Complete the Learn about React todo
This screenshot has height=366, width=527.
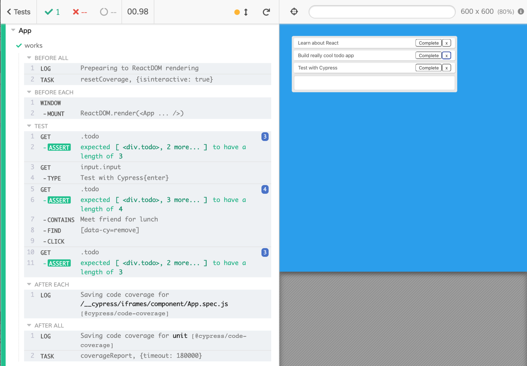tap(428, 43)
